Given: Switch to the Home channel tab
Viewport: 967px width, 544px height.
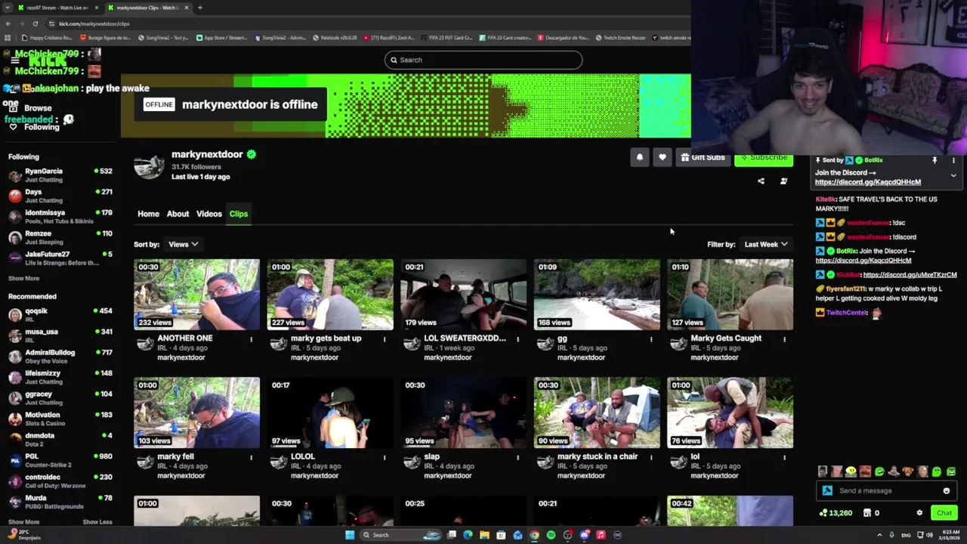Looking at the screenshot, I should (x=148, y=214).
